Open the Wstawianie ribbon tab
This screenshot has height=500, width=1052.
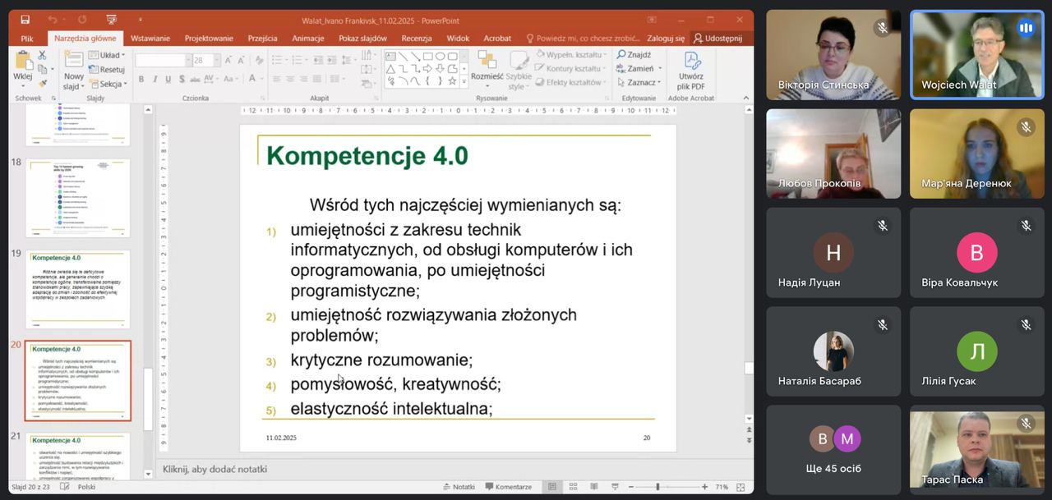coord(150,38)
